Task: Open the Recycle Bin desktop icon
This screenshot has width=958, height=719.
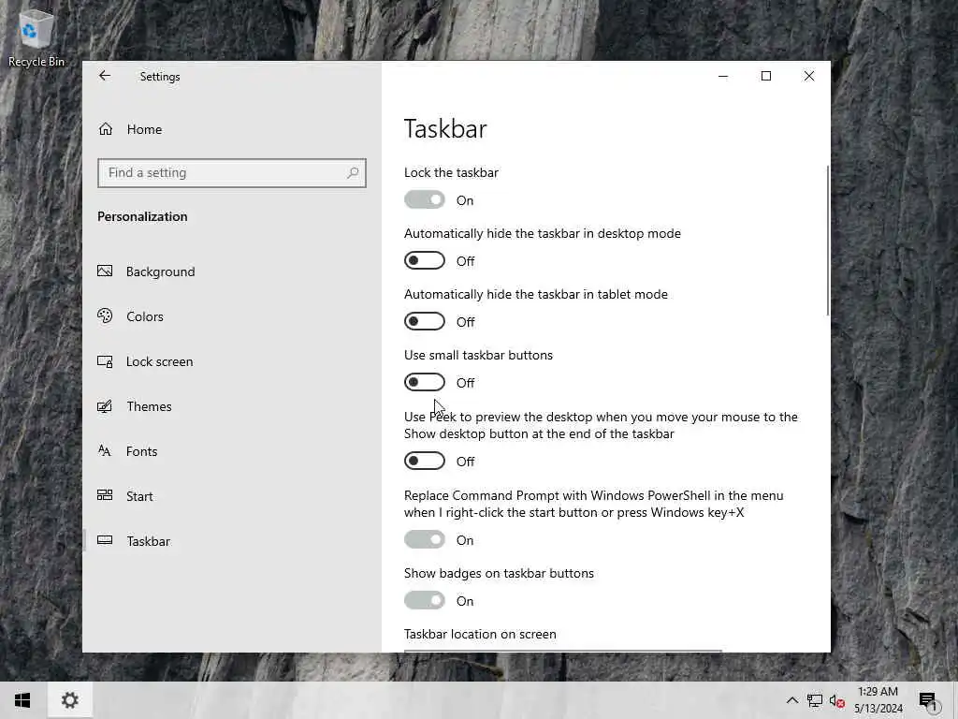Action: pyautogui.click(x=36, y=37)
